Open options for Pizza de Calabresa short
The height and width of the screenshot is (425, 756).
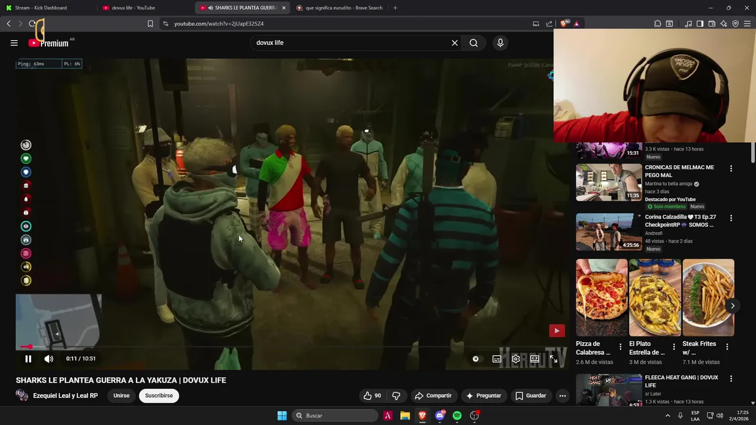(x=620, y=347)
